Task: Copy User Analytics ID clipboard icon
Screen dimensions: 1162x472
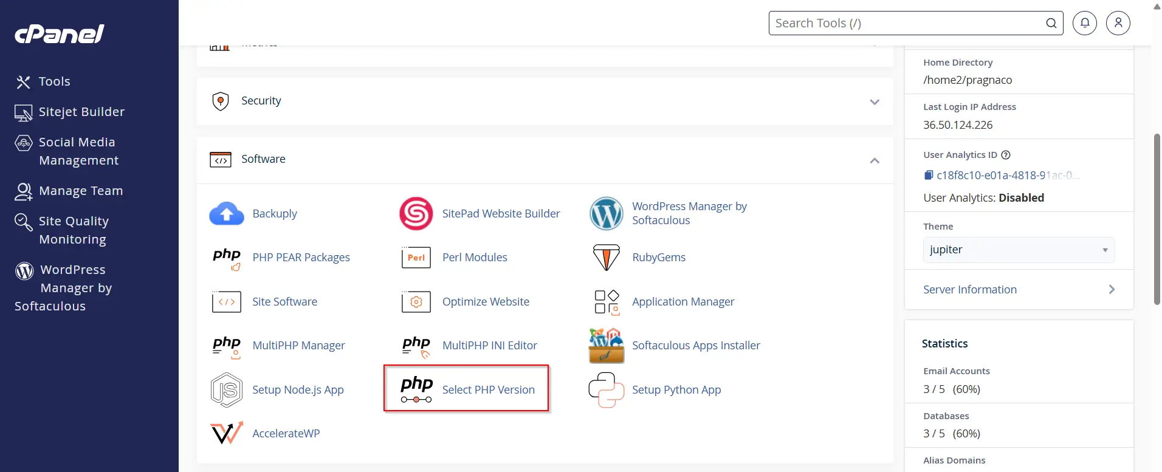Action: point(929,176)
